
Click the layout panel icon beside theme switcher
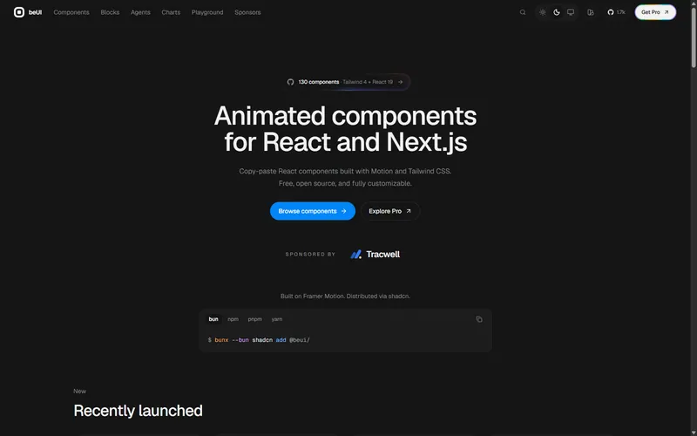point(591,12)
